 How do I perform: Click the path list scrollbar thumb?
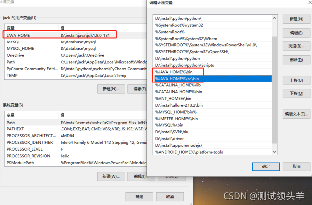274,89
